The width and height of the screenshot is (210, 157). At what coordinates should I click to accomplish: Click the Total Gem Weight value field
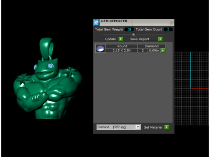[x=129, y=30]
